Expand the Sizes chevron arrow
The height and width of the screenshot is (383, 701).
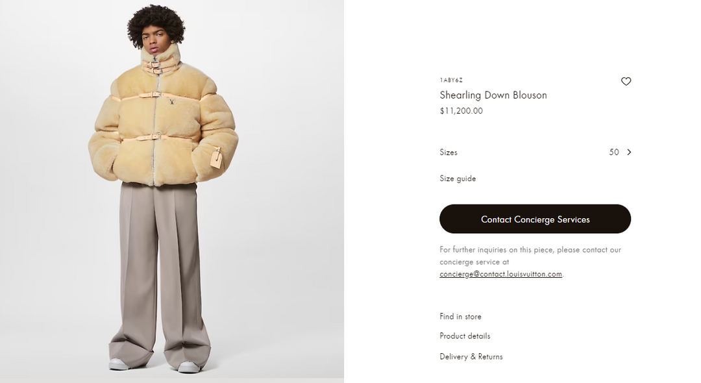point(629,152)
